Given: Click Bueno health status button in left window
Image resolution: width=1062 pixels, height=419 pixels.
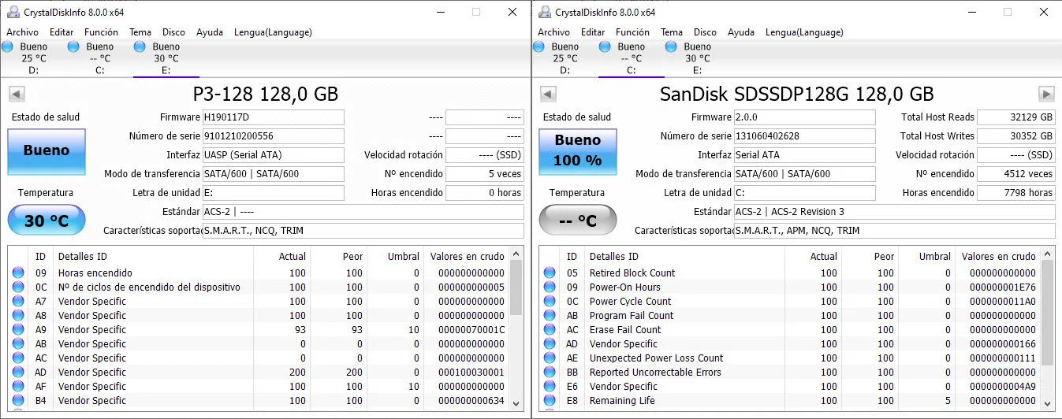Looking at the screenshot, I should point(46,150).
